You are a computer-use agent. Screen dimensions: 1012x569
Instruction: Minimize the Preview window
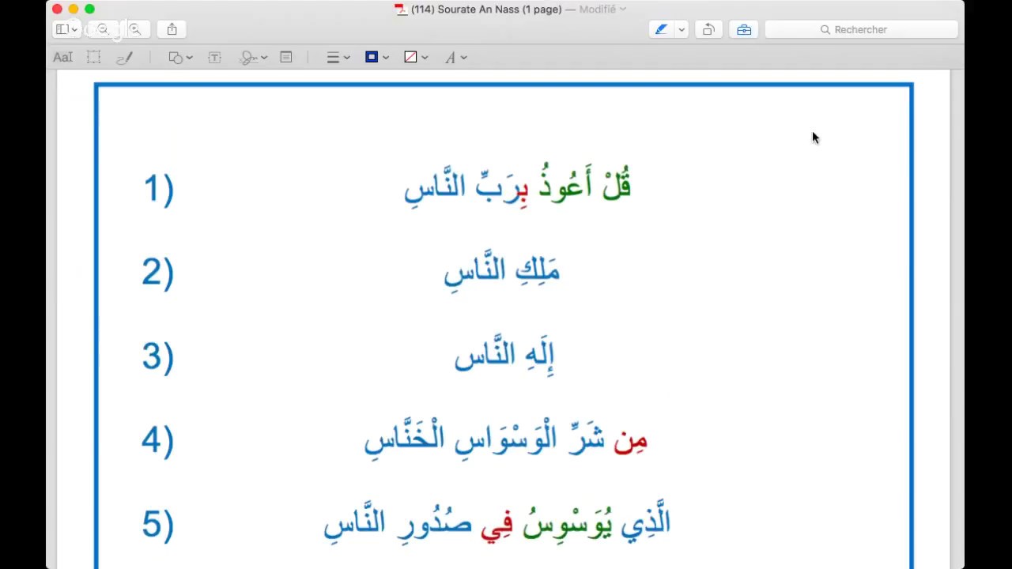[x=74, y=9]
